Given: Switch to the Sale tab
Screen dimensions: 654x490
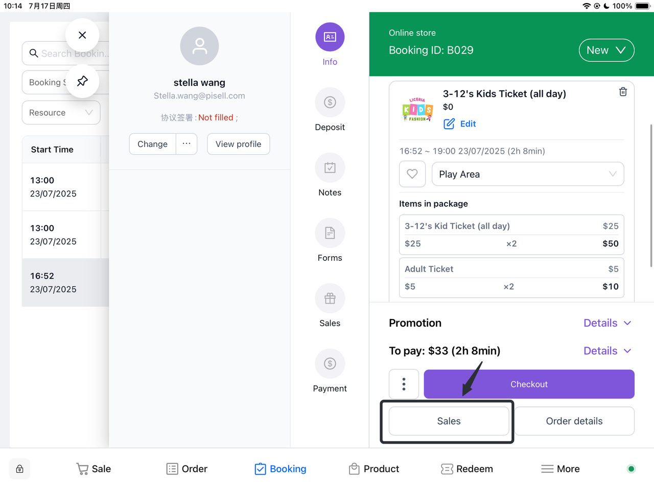Looking at the screenshot, I should pyautogui.click(x=94, y=469).
